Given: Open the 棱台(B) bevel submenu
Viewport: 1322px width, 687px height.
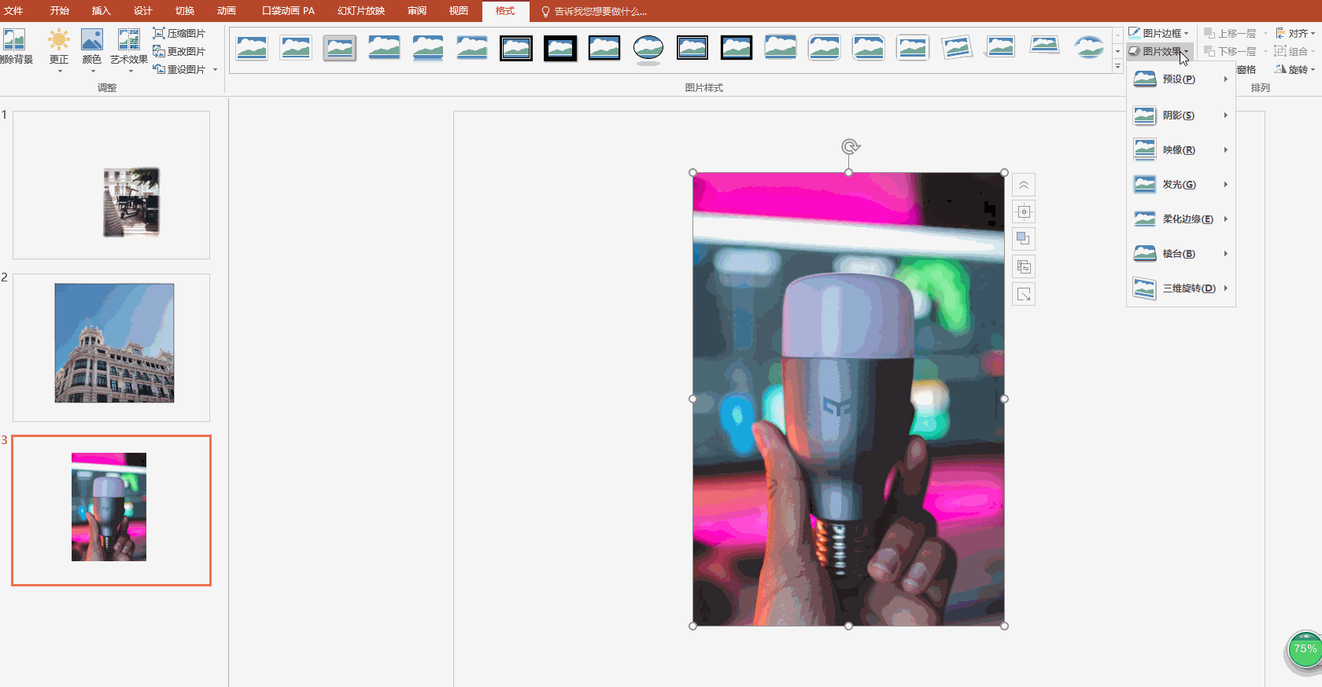Looking at the screenshot, I should (1181, 253).
